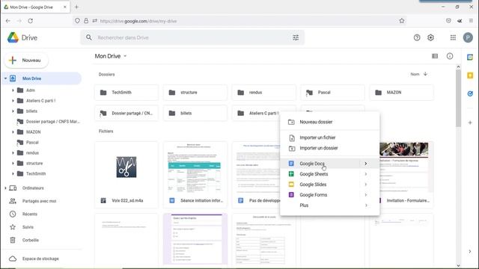Click the Nouveau button
The height and width of the screenshot is (269, 479).
26,60
